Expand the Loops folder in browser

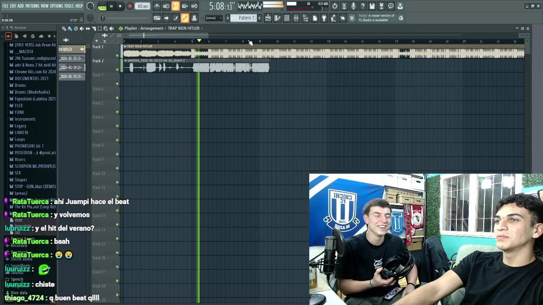(x=20, y=139)
